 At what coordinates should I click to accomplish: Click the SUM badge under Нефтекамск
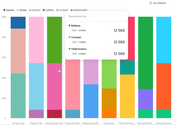(x=74, y=54)
